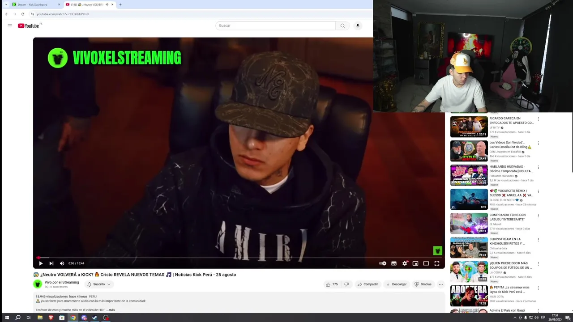This screenshot has width=573, height=322.
Task: Open ¿QUIEN PUEDE DECIR MÁS title
Action: coord(511,265)
